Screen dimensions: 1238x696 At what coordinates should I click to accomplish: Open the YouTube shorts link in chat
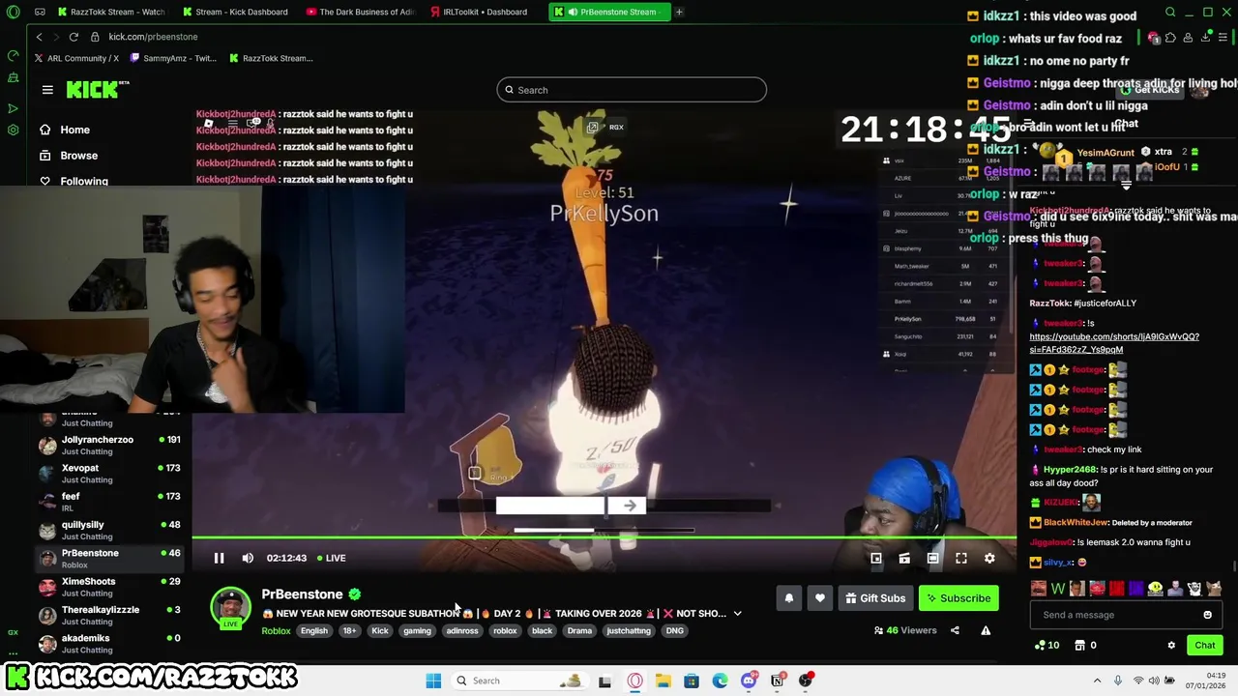1114,343
